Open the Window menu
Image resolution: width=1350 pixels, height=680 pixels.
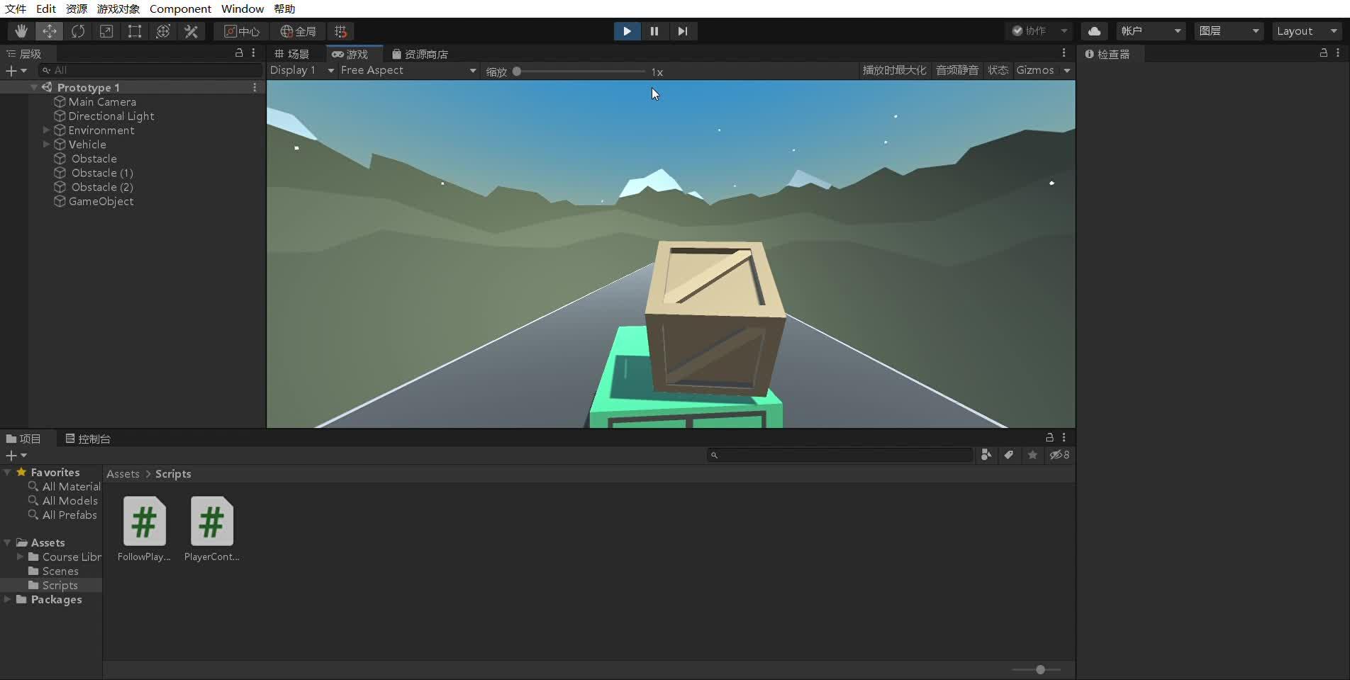coord(242,9)
